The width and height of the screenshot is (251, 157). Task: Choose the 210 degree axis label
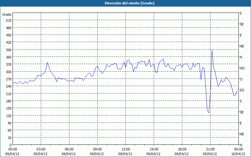point(9,94)
